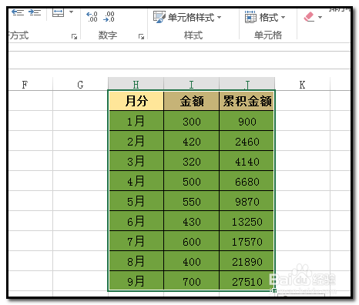Viewport: 359px width, 305px height.
Task: Click the 金额 header cell
Action: coord(192,101)
